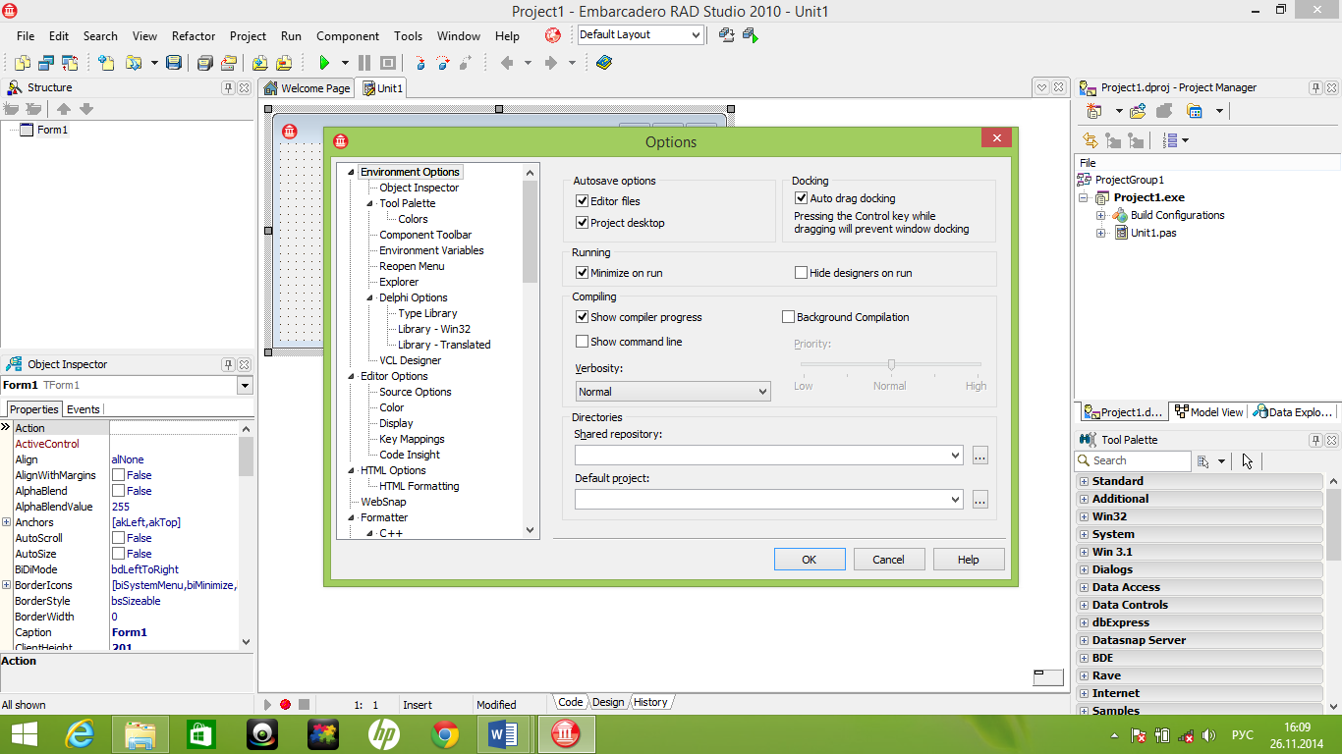Click the Save Current Desktop icon
Viewport: 1342px width, 754px height.
coord(727,35)
